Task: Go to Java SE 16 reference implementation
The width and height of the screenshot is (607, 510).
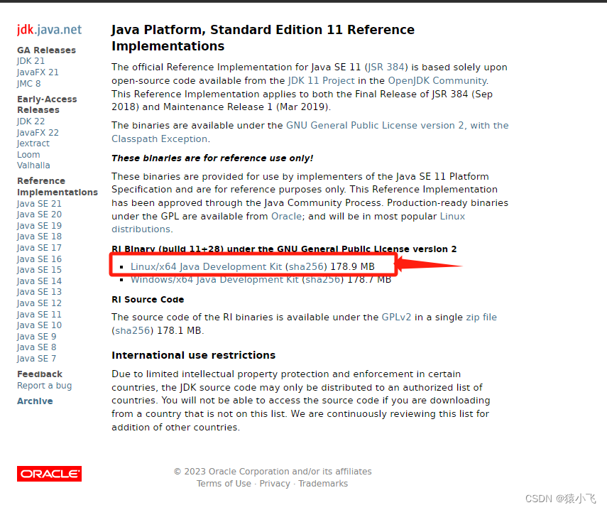Action: (39, 259)
